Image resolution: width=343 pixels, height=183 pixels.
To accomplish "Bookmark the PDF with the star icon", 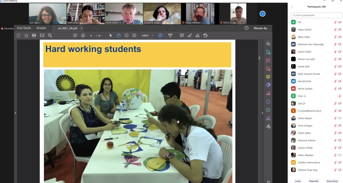I will [x=26, y=35].
